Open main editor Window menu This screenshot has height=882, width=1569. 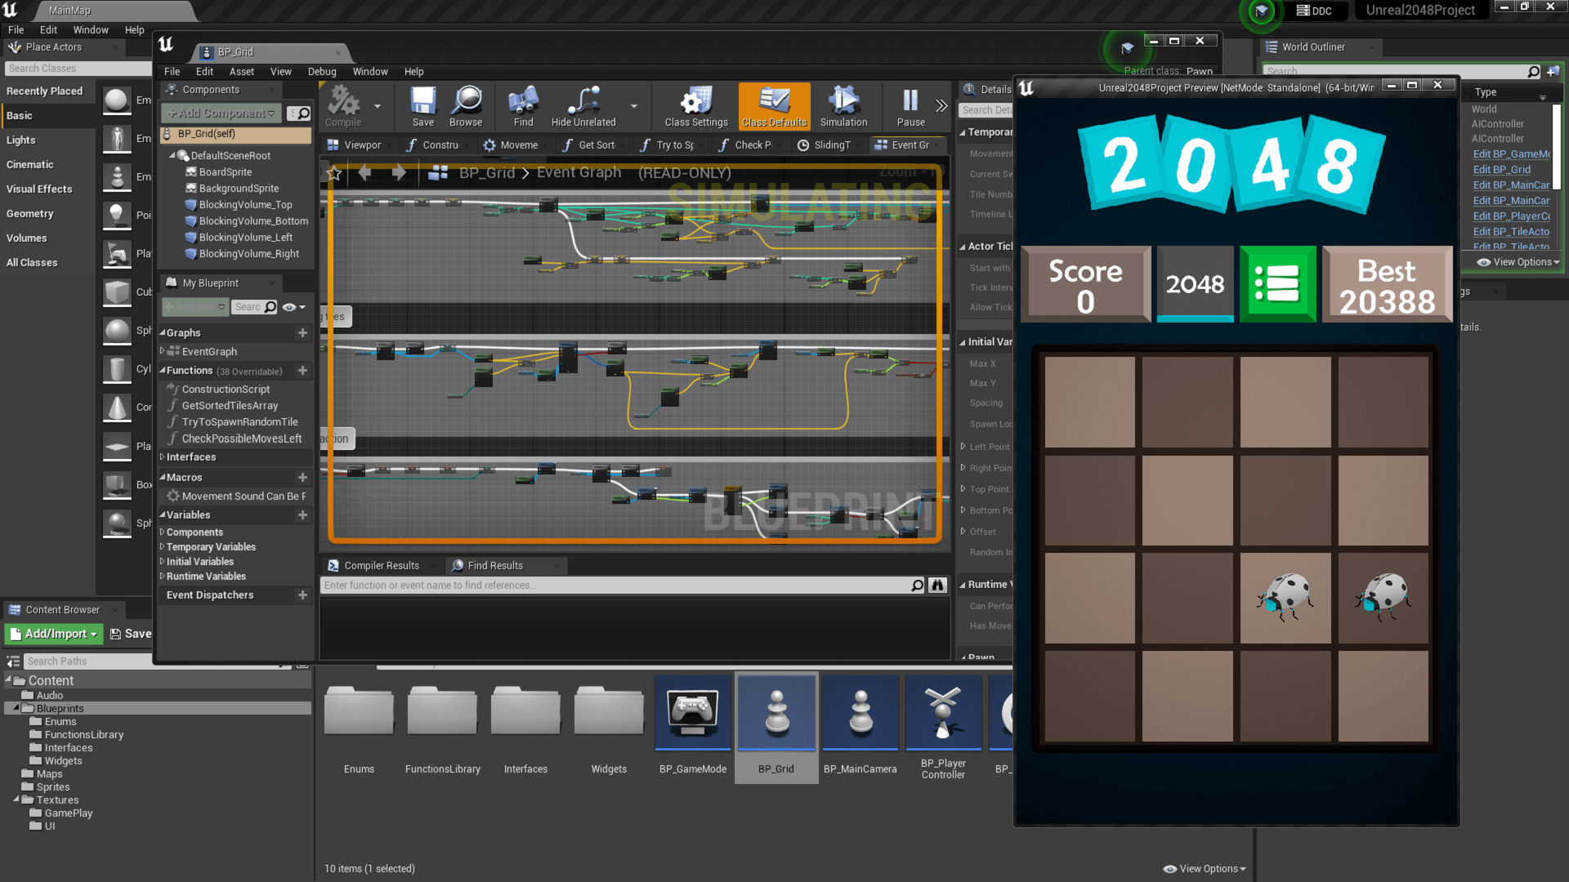91,30
